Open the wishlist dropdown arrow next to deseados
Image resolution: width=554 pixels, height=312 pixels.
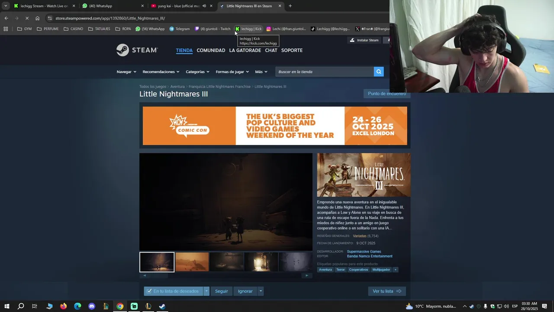[206, 291]
